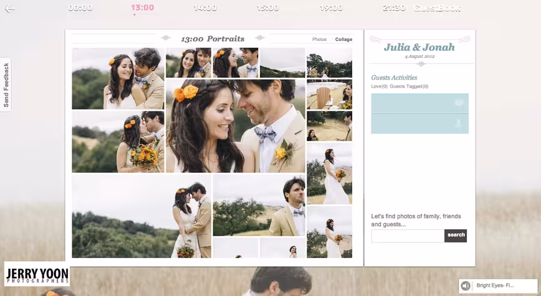Switch to the Photos view tab
The height and width of the screenshot is (296, 541).
[319, 40]
